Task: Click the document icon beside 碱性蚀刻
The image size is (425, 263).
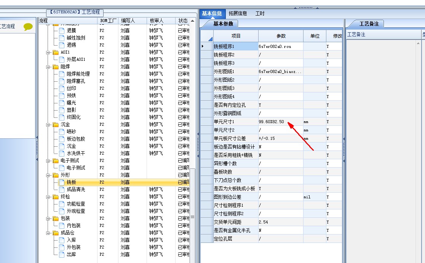Action: tap(62, 38)
